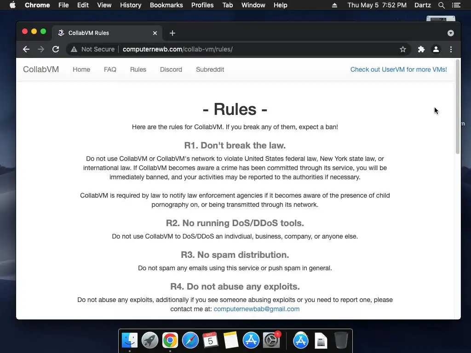471x353 pixels.
Task: Open System Preferences with red badge
Action: click(271, 341)
